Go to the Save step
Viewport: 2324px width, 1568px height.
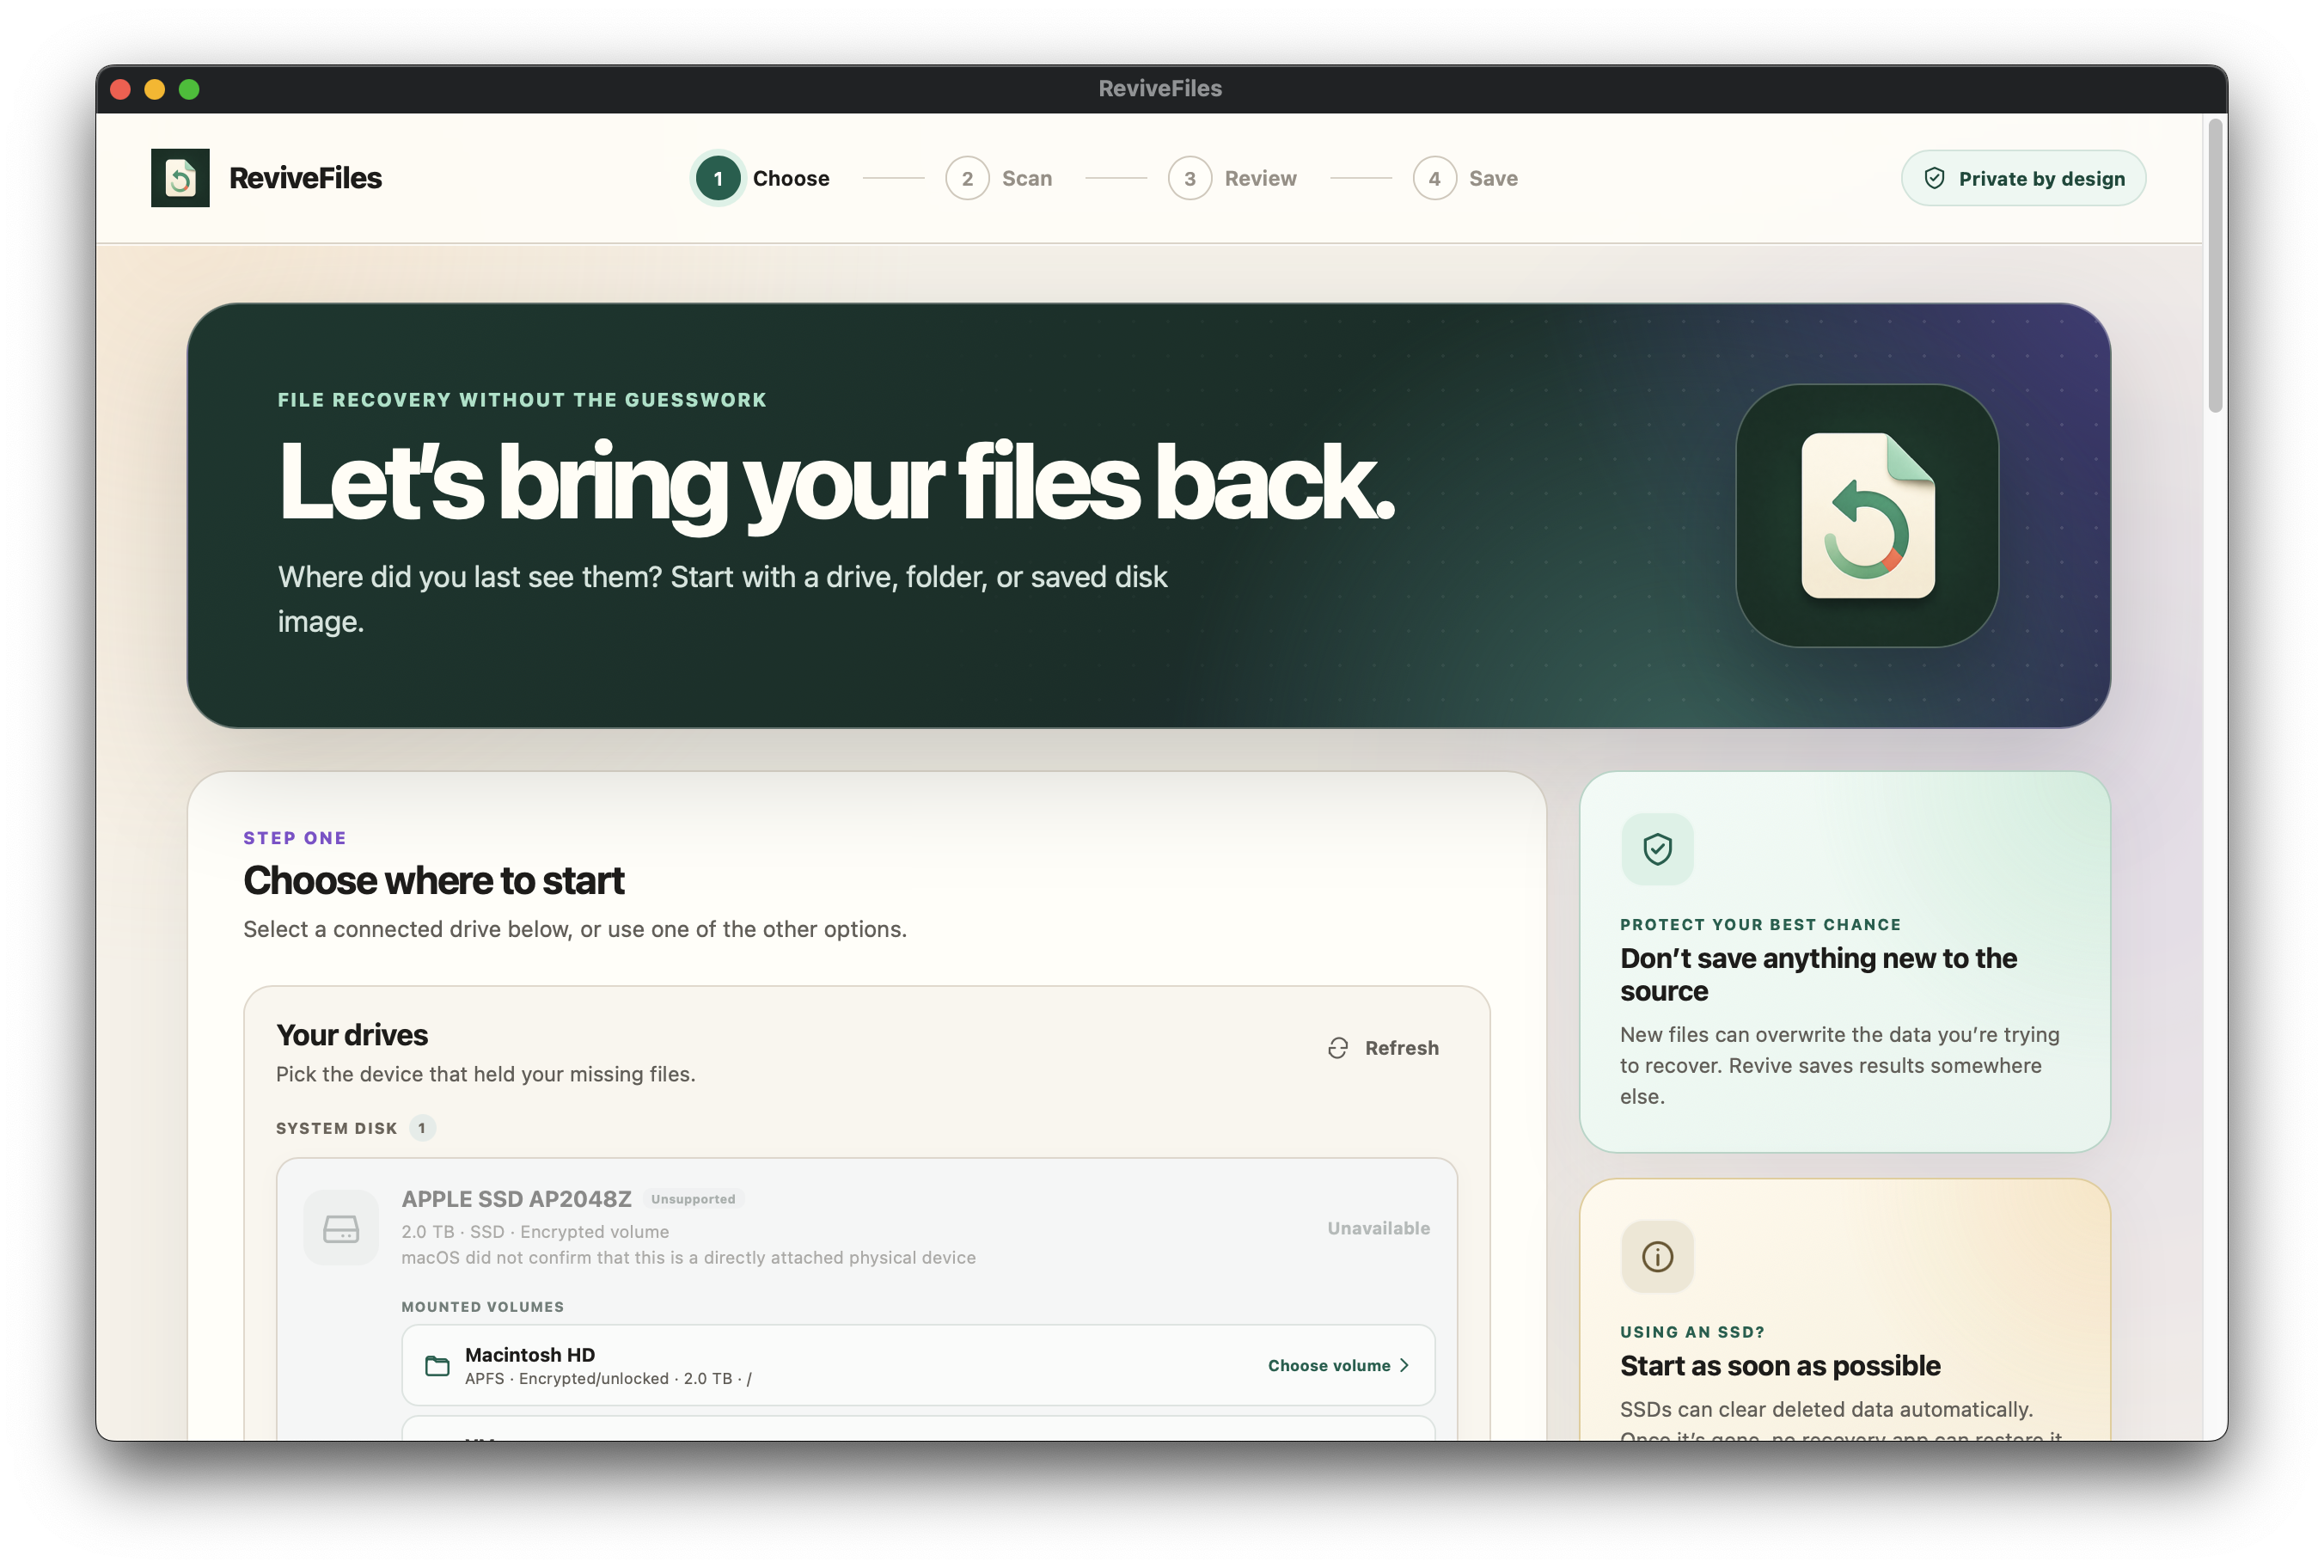pyautogui.click(x=1465, y=178)
